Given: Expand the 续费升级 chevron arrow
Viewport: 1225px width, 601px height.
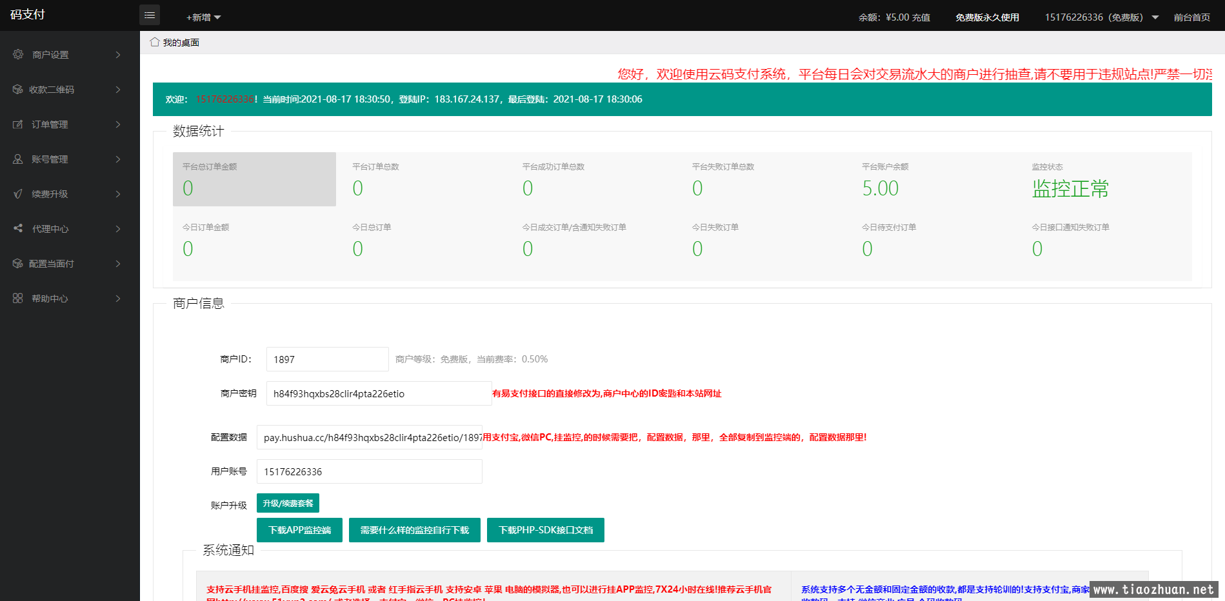Looking at the screenshot, I should tap(118, 194).
